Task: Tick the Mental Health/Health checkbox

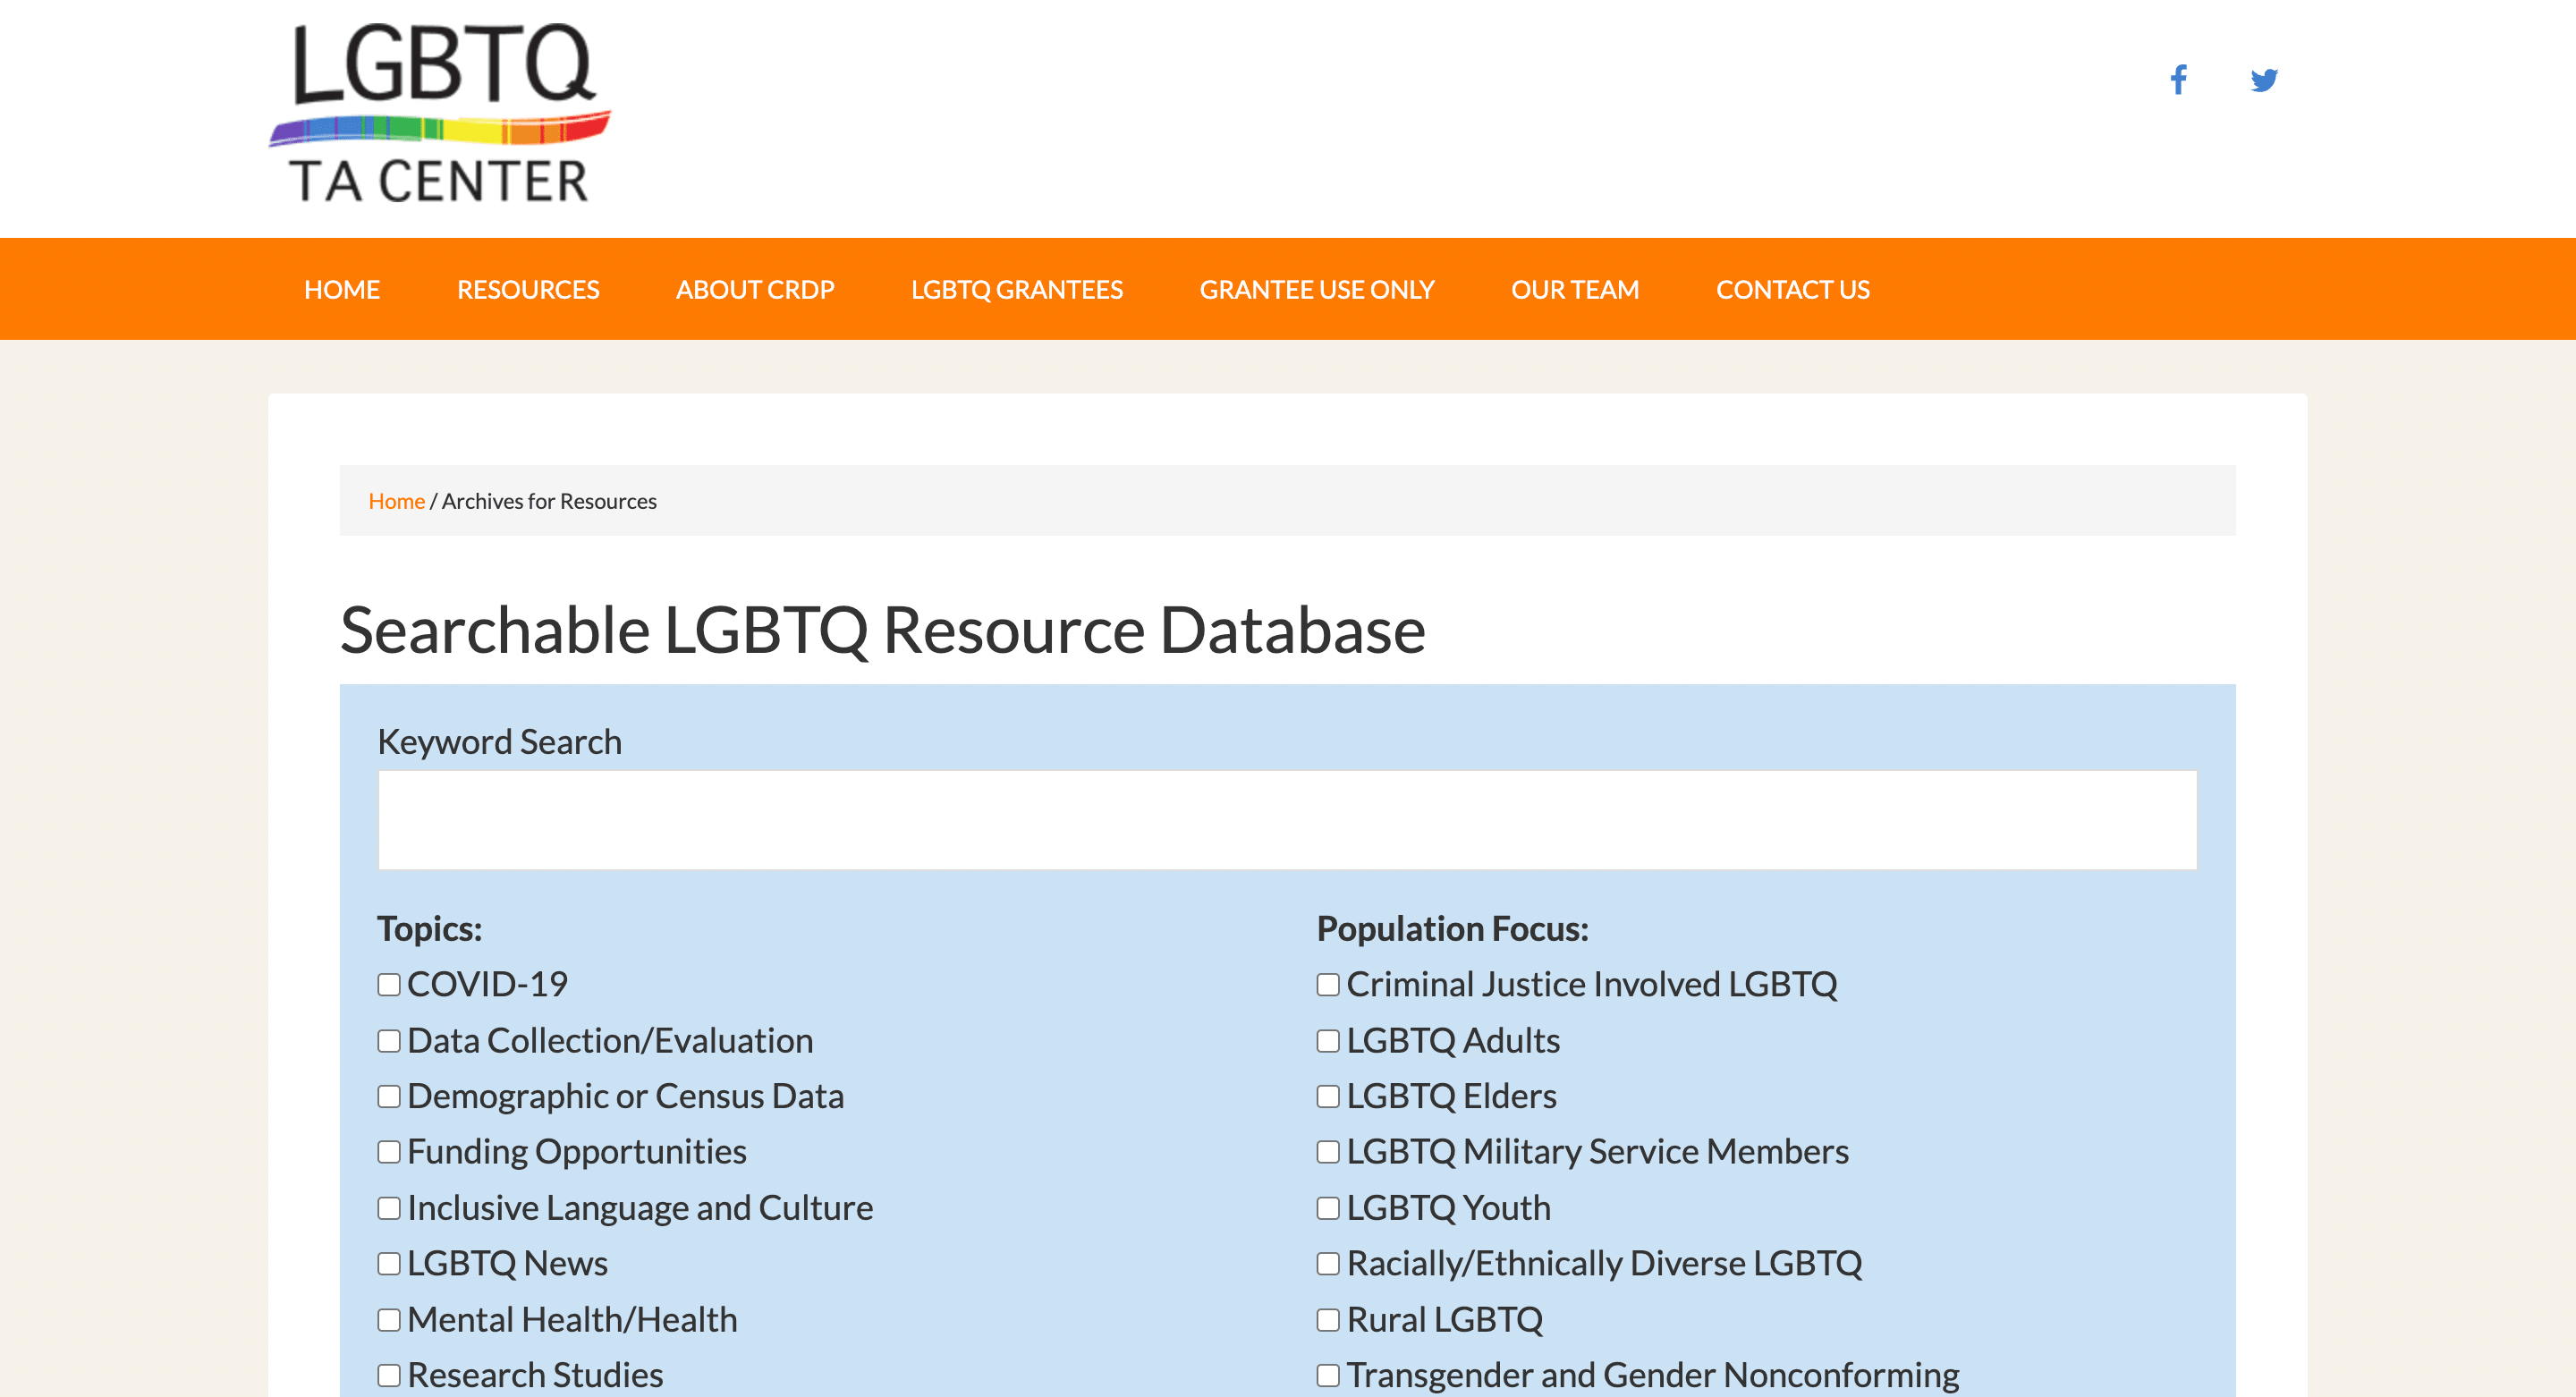Action: pyautogui.click(x=389, y=1320)
